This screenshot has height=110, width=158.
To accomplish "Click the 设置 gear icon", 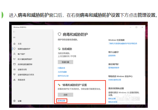I will [14, 101].
